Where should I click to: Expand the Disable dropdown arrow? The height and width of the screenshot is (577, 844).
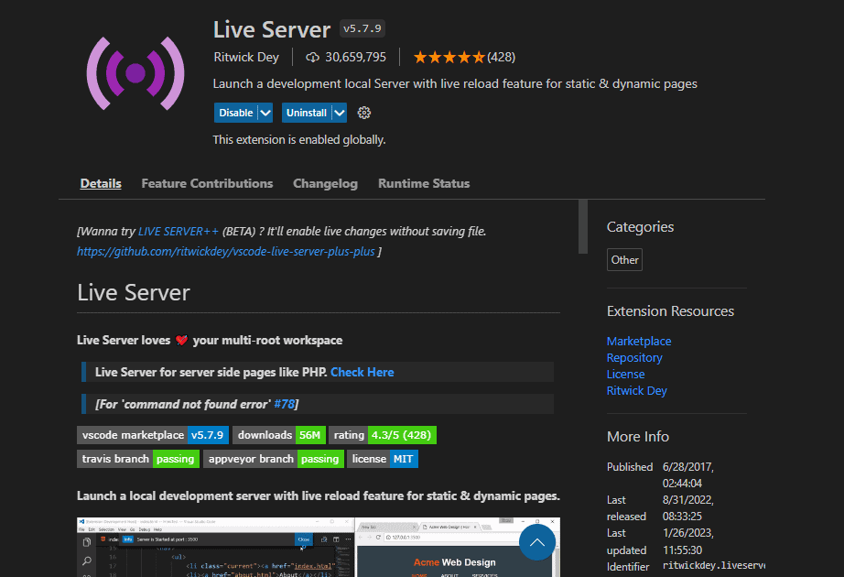pos(265,113)
